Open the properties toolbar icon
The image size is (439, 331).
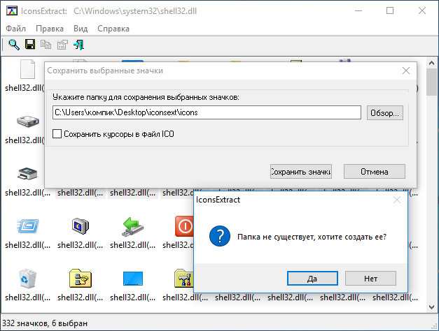(x=62, y=45)
